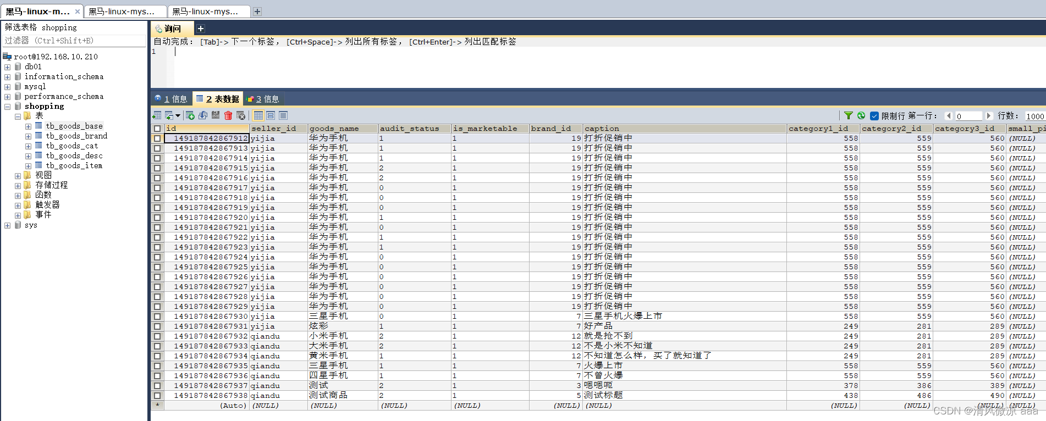Screen dimensions: 1046x421
Task: Click the 行数 input showing 1000
Action: [x=1035, y=116]
